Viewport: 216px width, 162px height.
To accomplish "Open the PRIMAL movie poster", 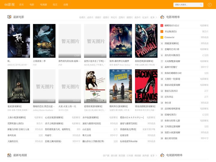I will click(146, 41).
